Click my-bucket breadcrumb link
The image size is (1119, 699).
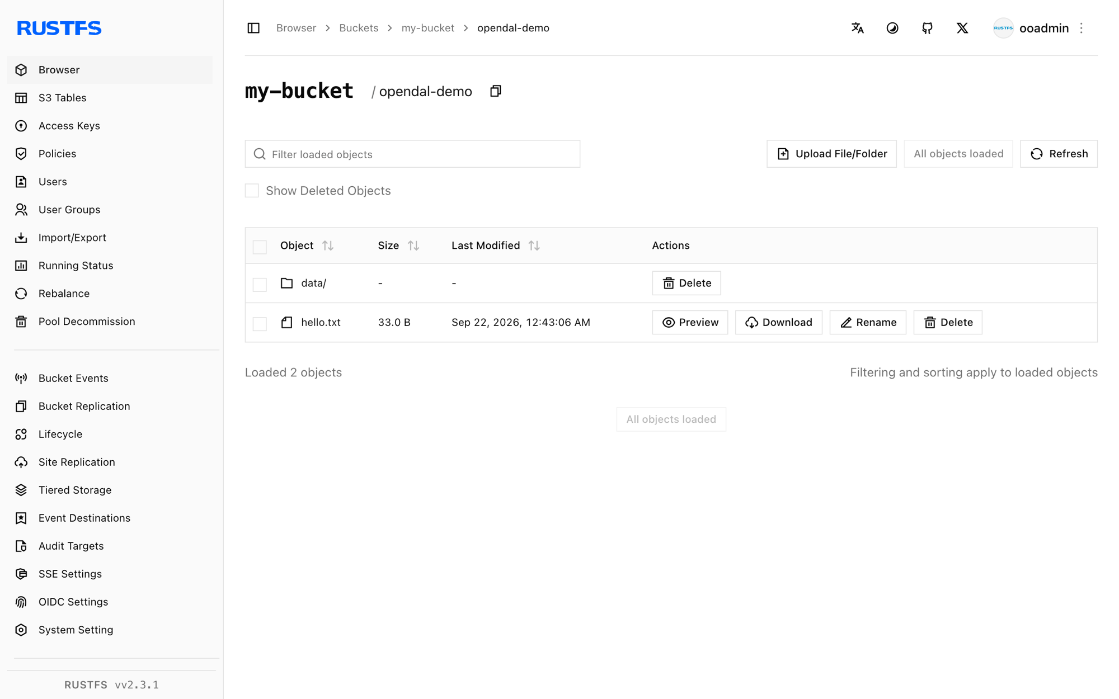(427, 28)
